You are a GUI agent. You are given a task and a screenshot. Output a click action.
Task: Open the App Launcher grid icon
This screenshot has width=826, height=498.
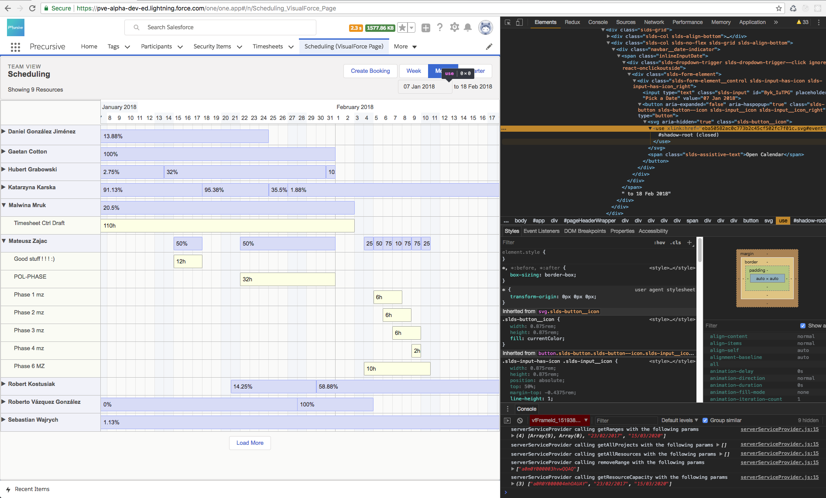(15, 47)
